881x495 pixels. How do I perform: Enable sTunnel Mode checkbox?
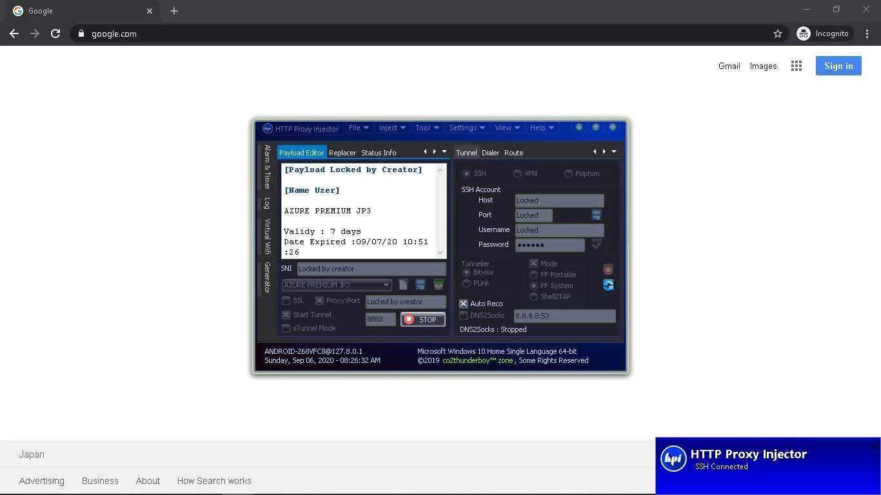pyautogui.click(x=286, y=328)
